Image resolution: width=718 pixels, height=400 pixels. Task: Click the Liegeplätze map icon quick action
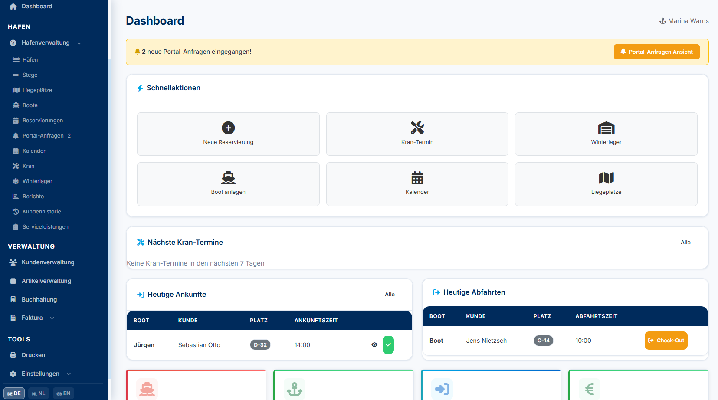[x=606, y=177]
